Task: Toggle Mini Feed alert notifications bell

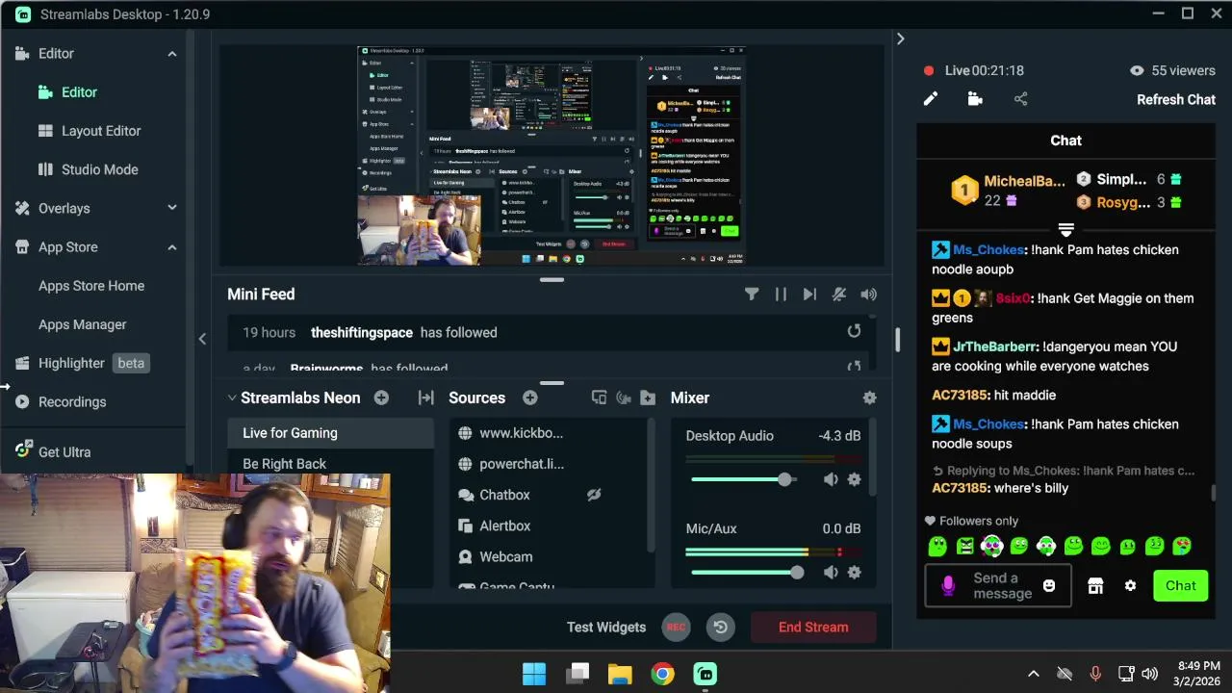Action: tap(839, 295)
